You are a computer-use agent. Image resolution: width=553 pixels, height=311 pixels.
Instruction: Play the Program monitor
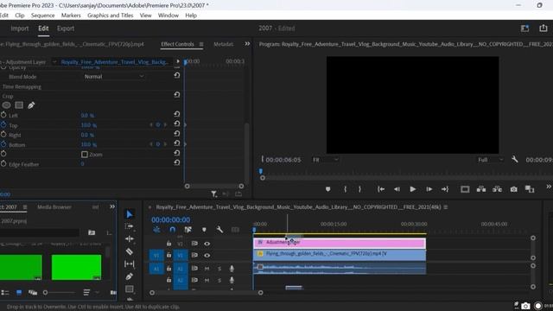tap(412, 189)
